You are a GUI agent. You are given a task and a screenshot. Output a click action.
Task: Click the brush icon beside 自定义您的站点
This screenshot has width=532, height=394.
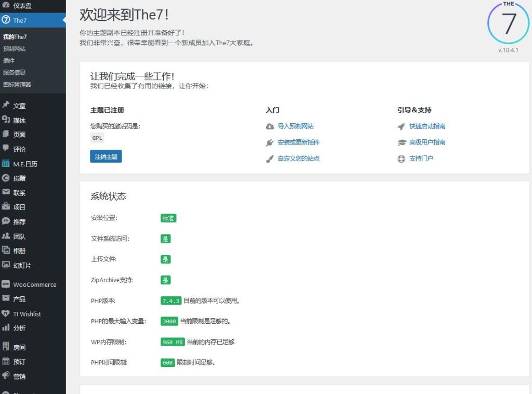pyautogui.click(x=270, y=159)
